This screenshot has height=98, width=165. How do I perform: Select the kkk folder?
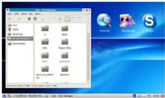[45, 44]
